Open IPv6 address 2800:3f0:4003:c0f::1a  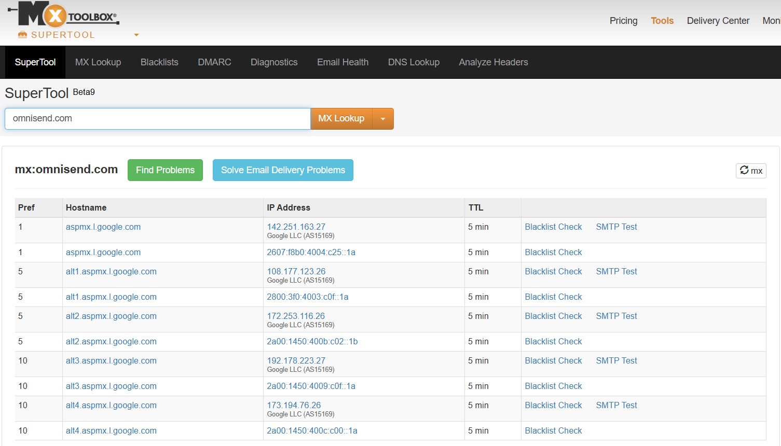click(308, 297)
